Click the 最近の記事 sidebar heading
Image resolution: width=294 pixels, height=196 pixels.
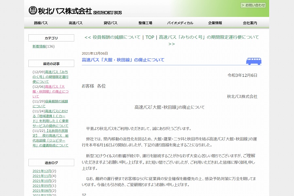pyautogui.click(x=51, y=64)
